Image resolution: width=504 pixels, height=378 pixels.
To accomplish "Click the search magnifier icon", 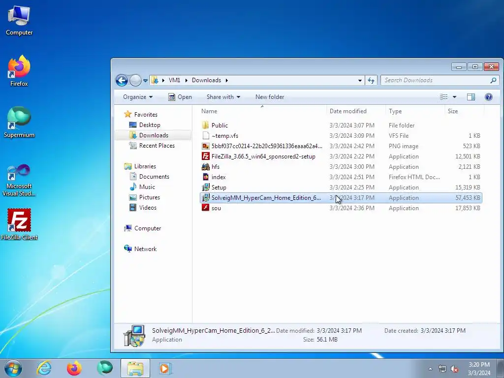I will (x=493, y=80).
